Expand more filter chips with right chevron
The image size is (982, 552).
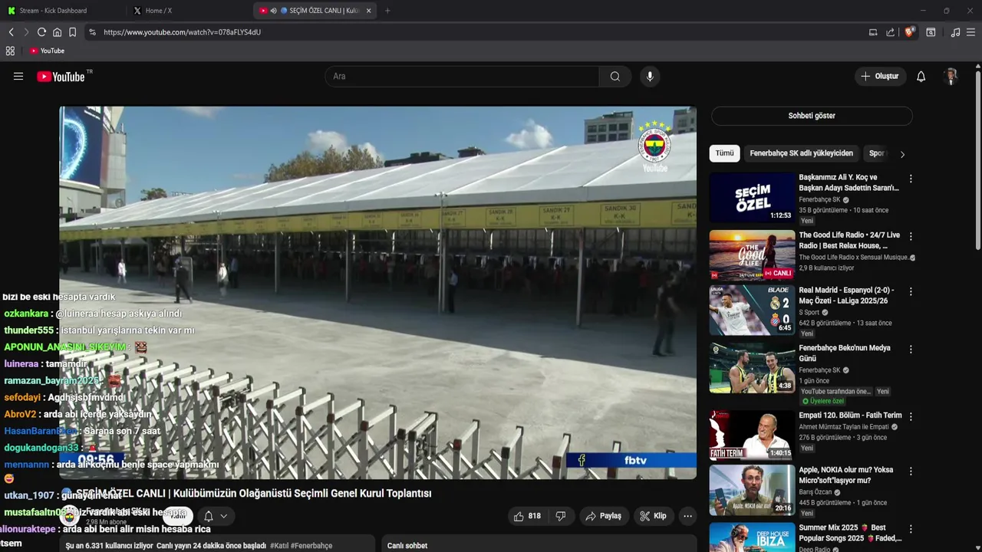coord(902,154)
